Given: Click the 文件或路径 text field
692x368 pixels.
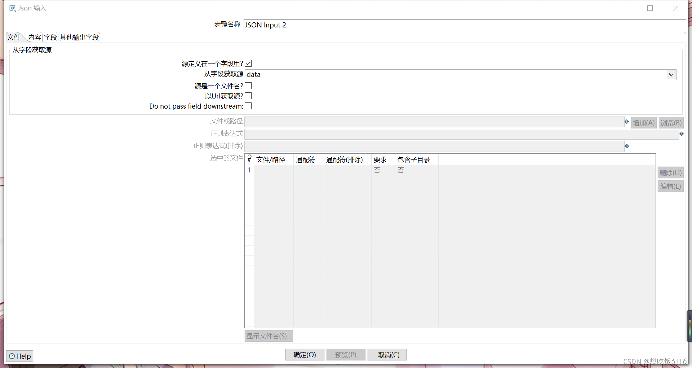Looking at the screenshot, I should (x=434, y=122).
